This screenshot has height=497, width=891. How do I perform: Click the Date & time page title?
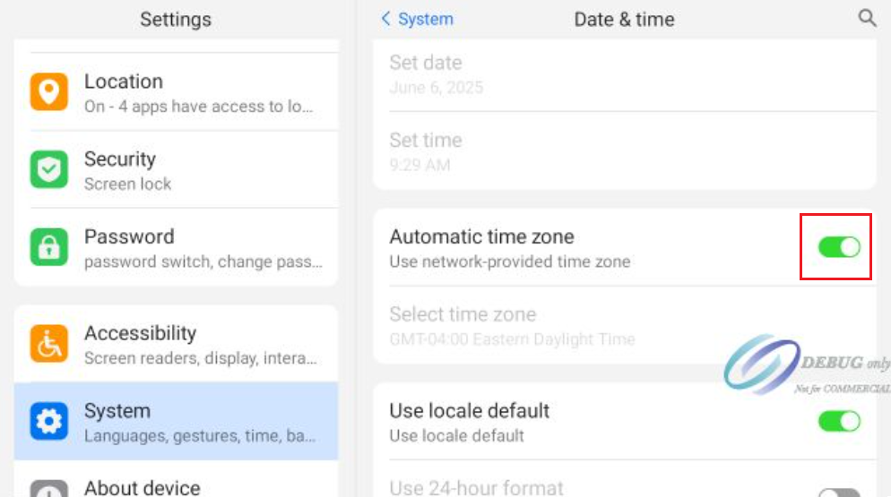(x=624, y=19)
